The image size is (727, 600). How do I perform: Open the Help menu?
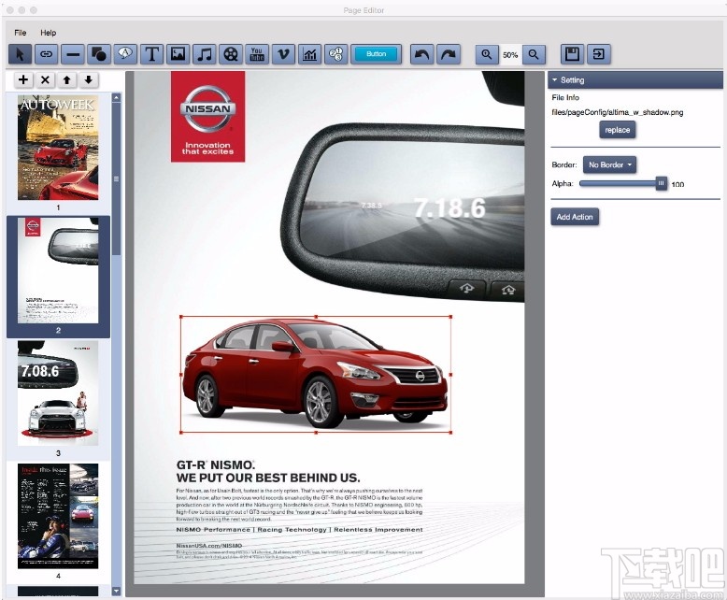pos(49,33)
